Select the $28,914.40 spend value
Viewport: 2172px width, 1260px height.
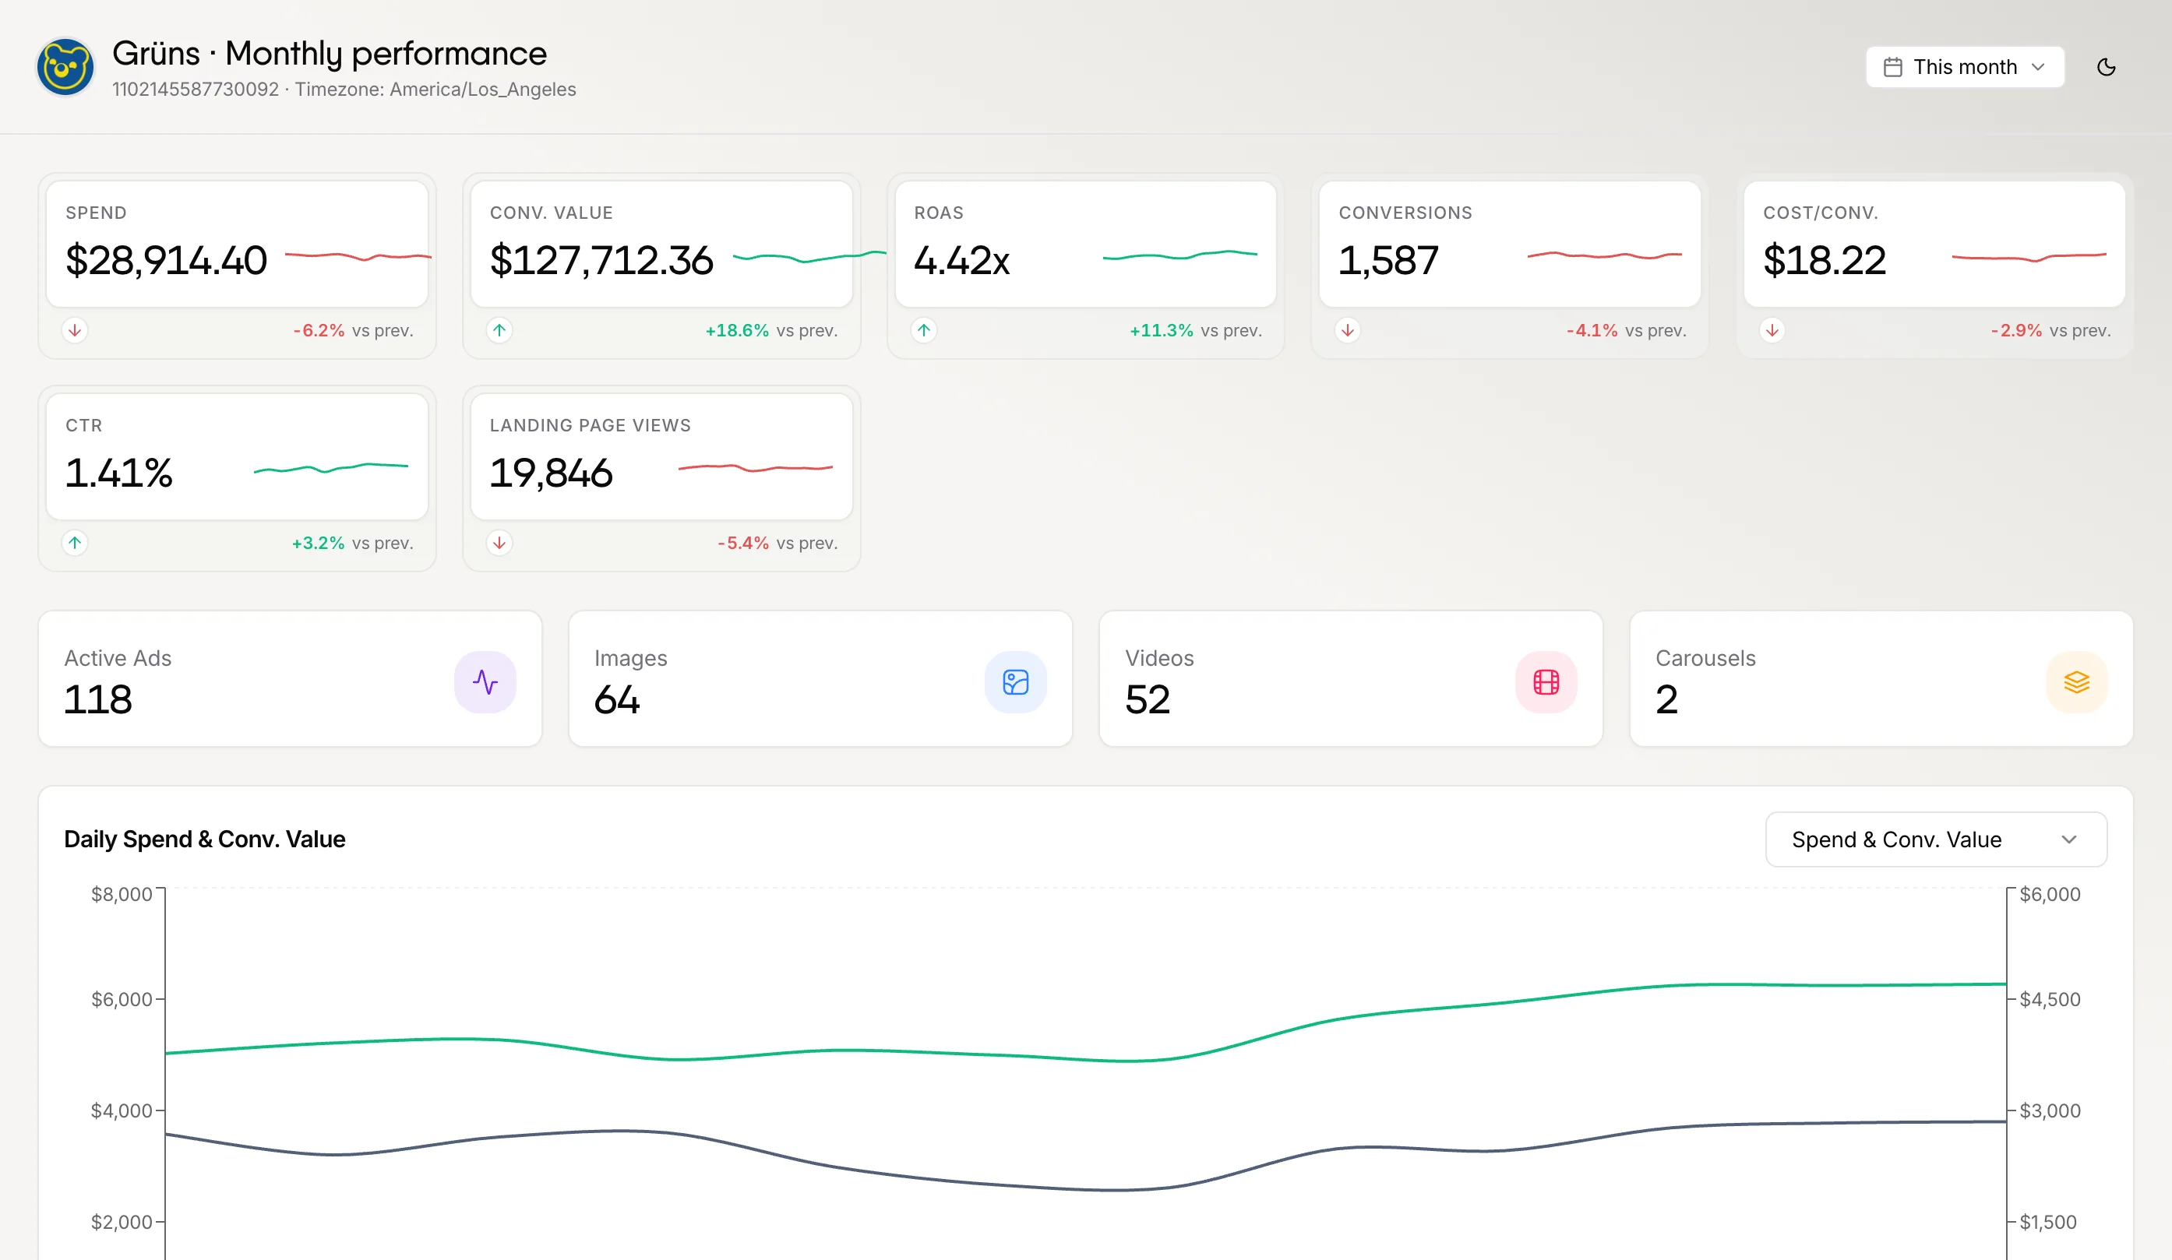(167, 260)
